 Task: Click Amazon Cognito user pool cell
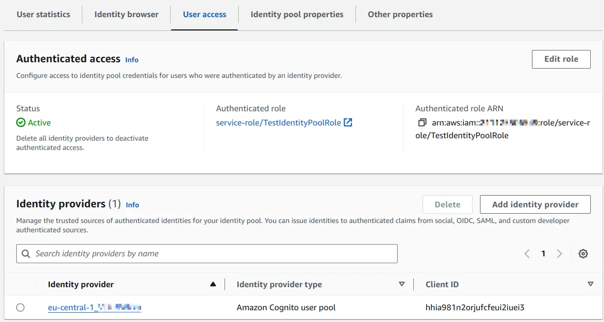[x=286, y=308]
